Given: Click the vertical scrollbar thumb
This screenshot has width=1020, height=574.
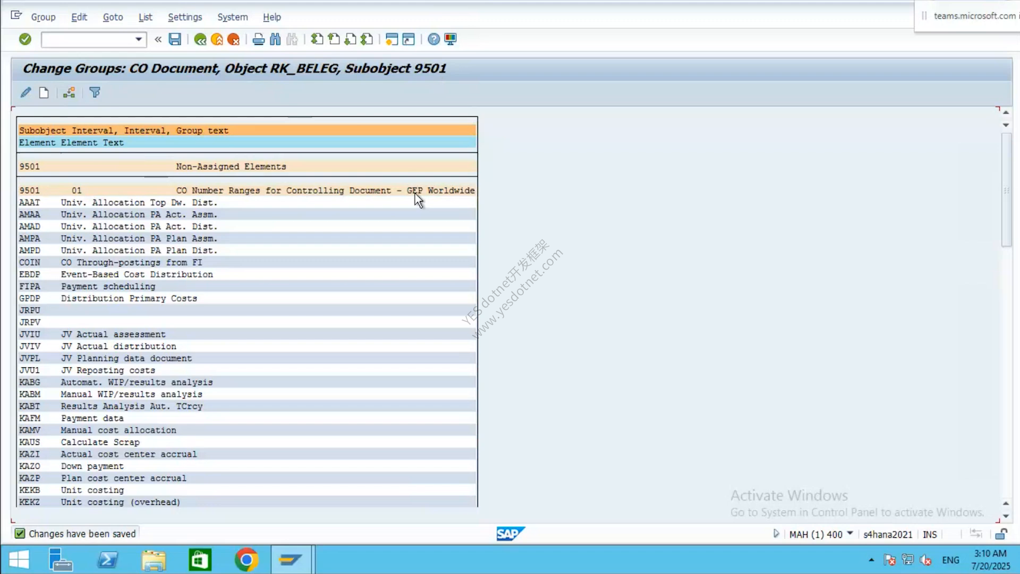Looking at the screenshot, I should (x=1006, y=190).
